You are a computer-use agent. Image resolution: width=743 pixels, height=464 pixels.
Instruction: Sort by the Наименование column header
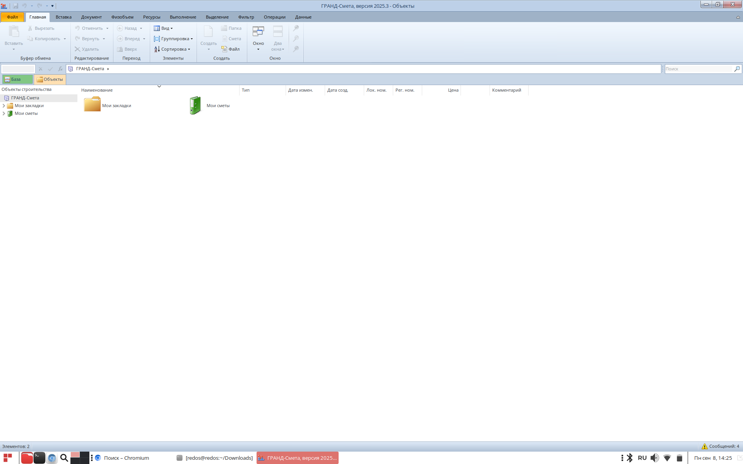(97, 90)
